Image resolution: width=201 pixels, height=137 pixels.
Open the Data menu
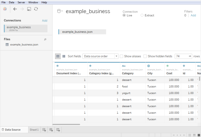click(12, 2)
